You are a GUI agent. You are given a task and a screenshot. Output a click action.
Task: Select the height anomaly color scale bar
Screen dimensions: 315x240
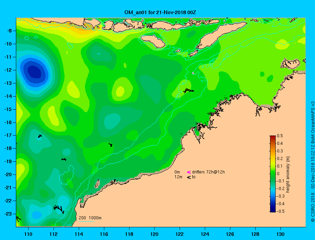pyautogui.click(x=273, y=174)
